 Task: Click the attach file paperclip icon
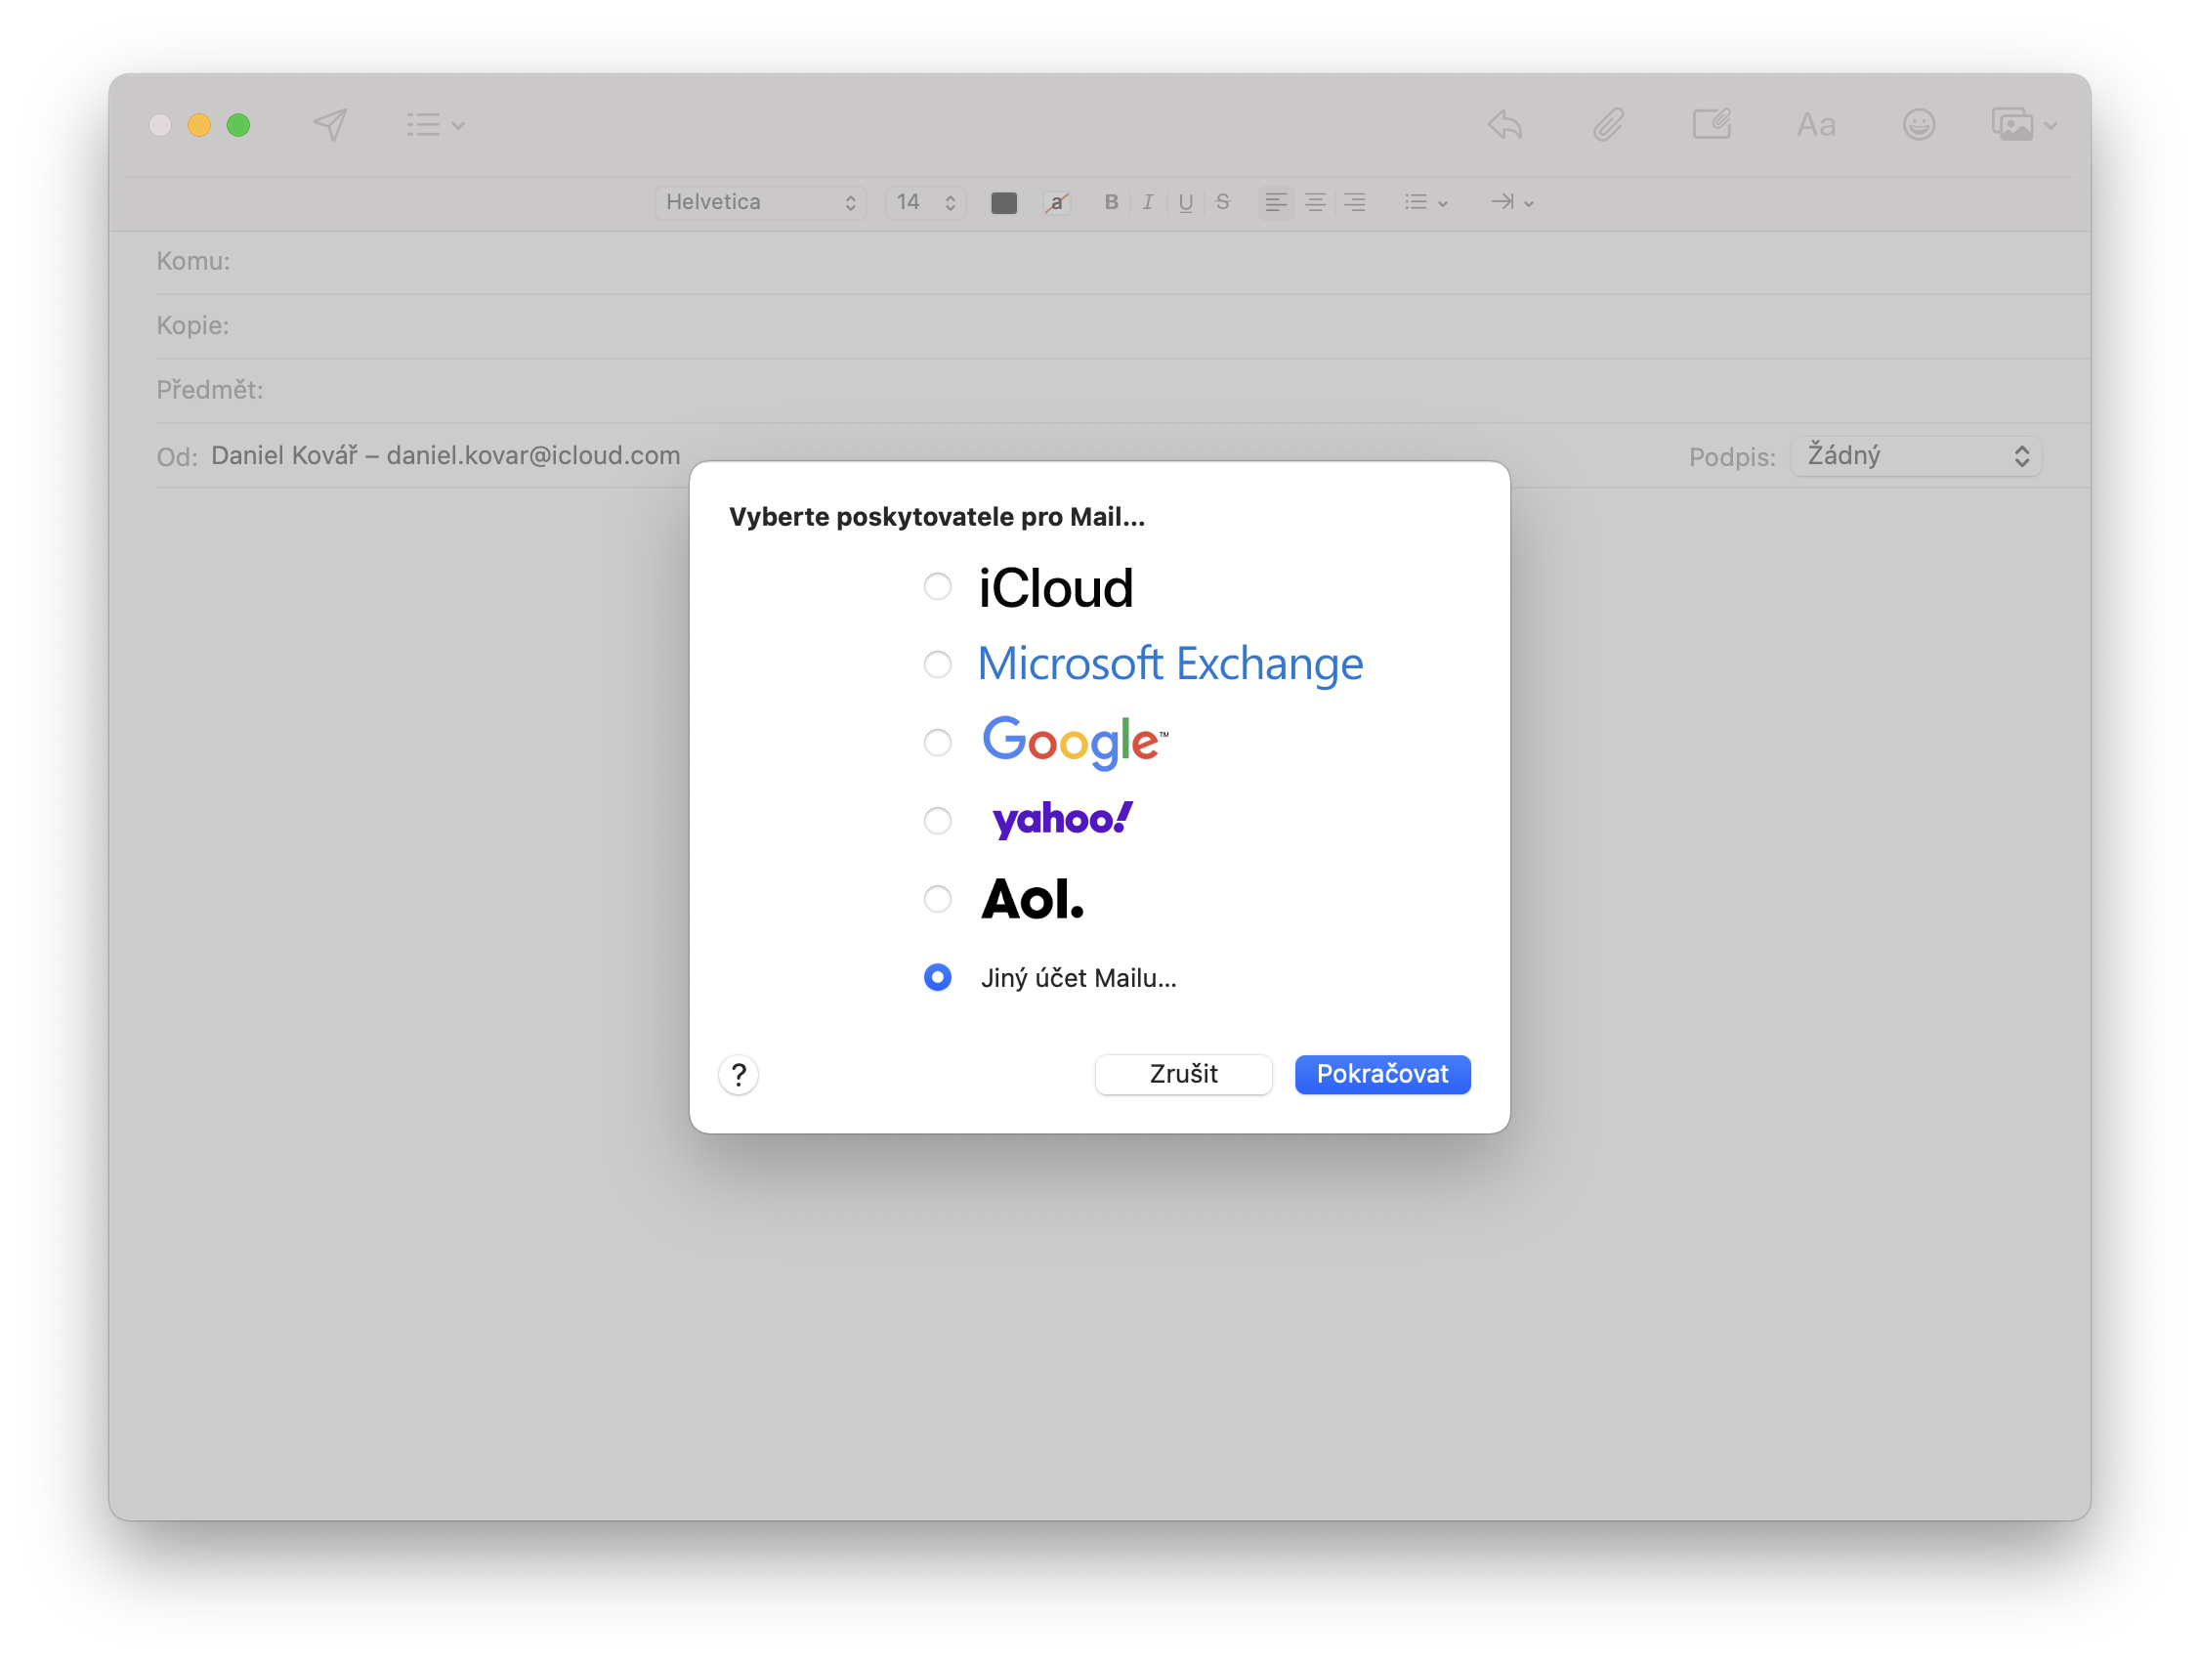coord(1608,124)
